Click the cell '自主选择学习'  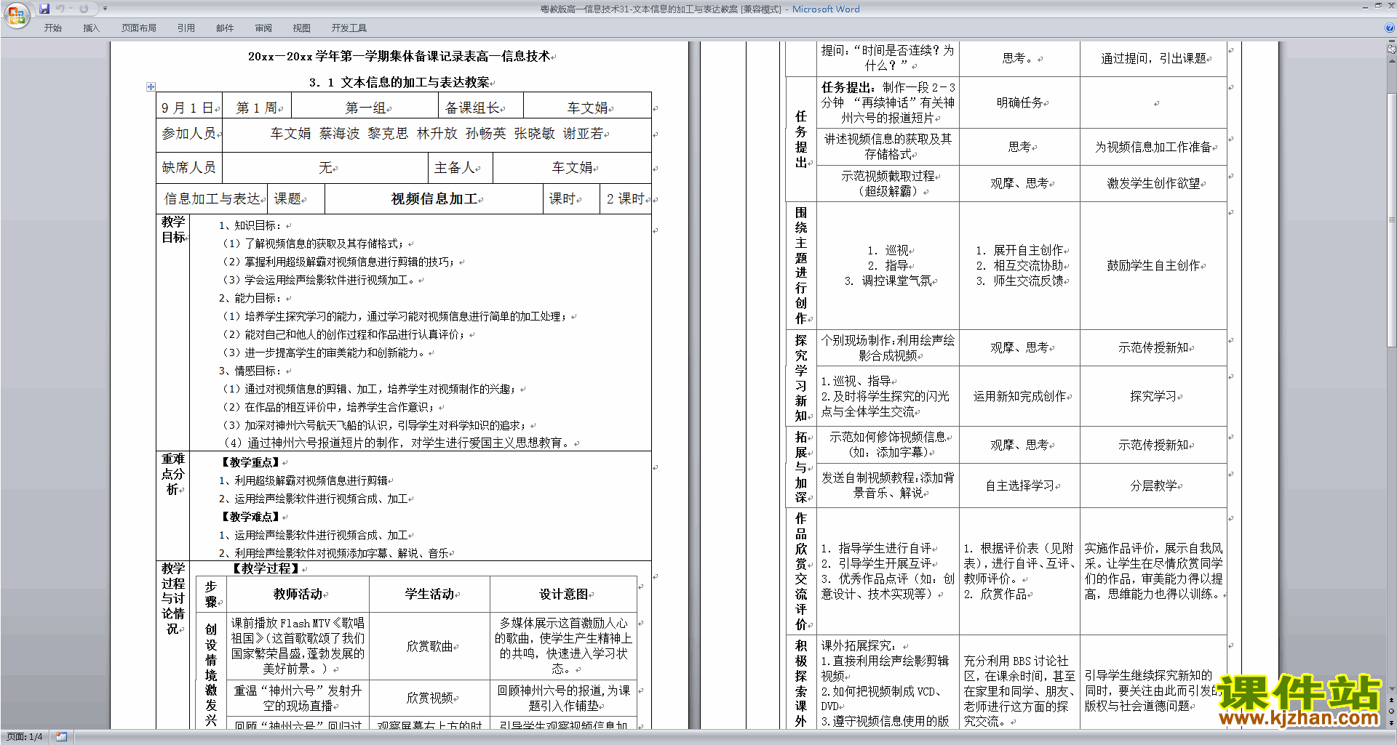coord(1020,486)
